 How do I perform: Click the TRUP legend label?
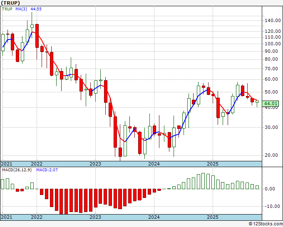tap(7, 9)
